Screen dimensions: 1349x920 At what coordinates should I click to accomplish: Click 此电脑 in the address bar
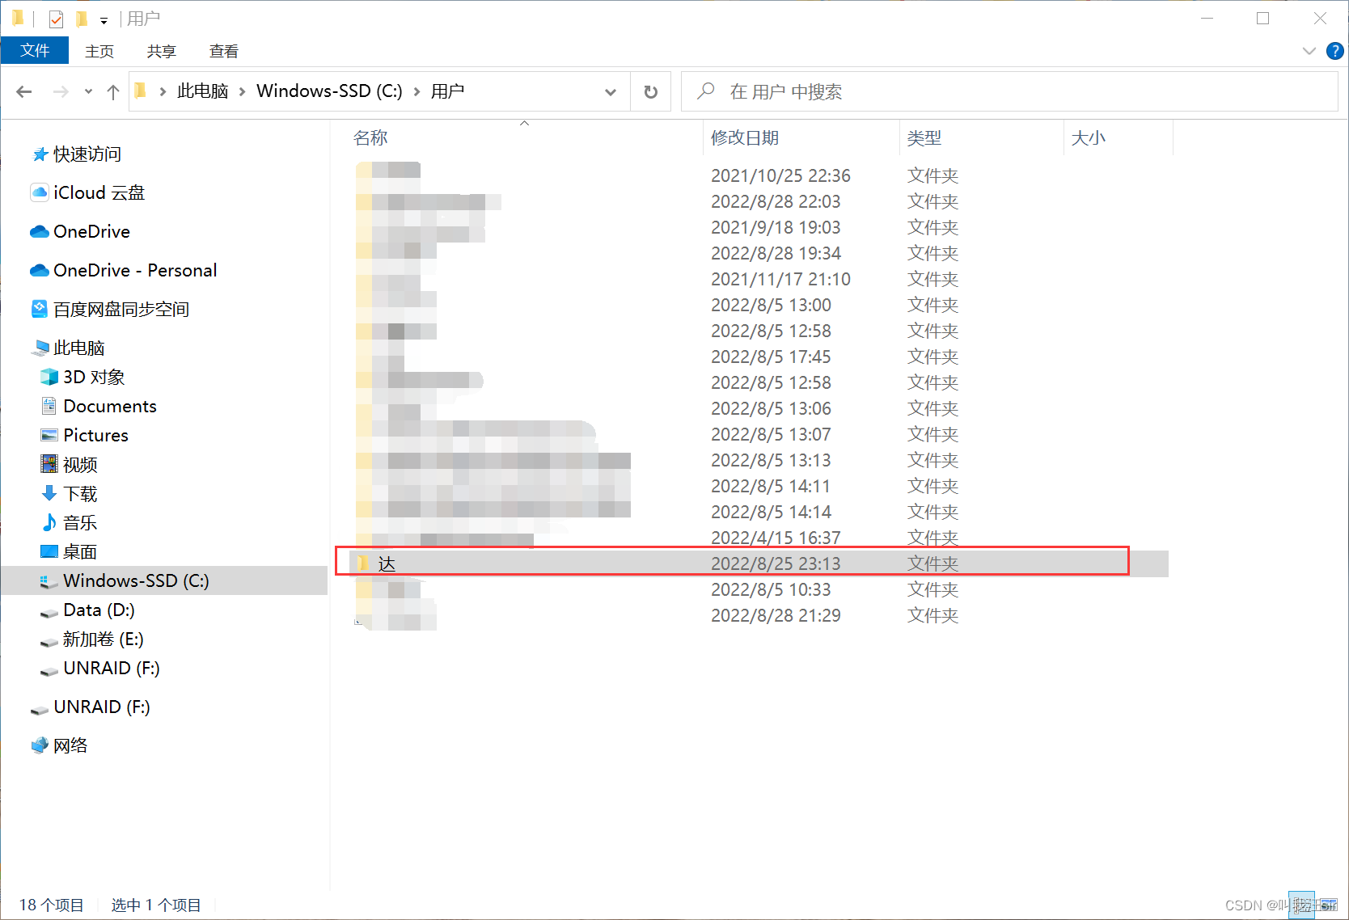coord(202,91)
